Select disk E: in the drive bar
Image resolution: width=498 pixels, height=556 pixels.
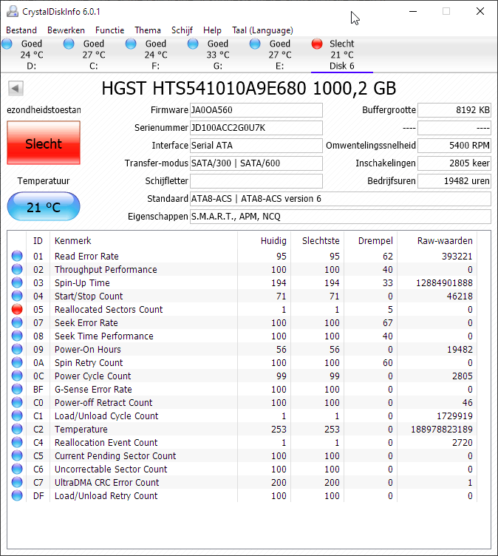(279, 55)
